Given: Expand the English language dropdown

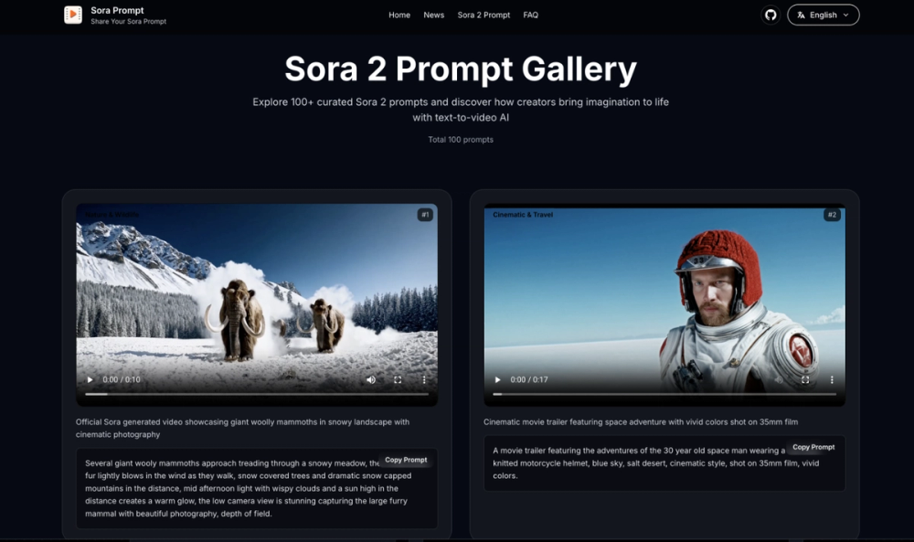Looking at the screenshot, I should click(824, 16).
